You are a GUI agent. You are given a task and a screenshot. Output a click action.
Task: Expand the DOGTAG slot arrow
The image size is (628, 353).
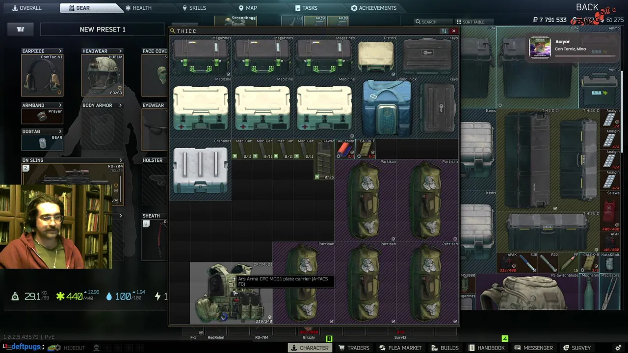pyautogui.click(x=60, y=131)
